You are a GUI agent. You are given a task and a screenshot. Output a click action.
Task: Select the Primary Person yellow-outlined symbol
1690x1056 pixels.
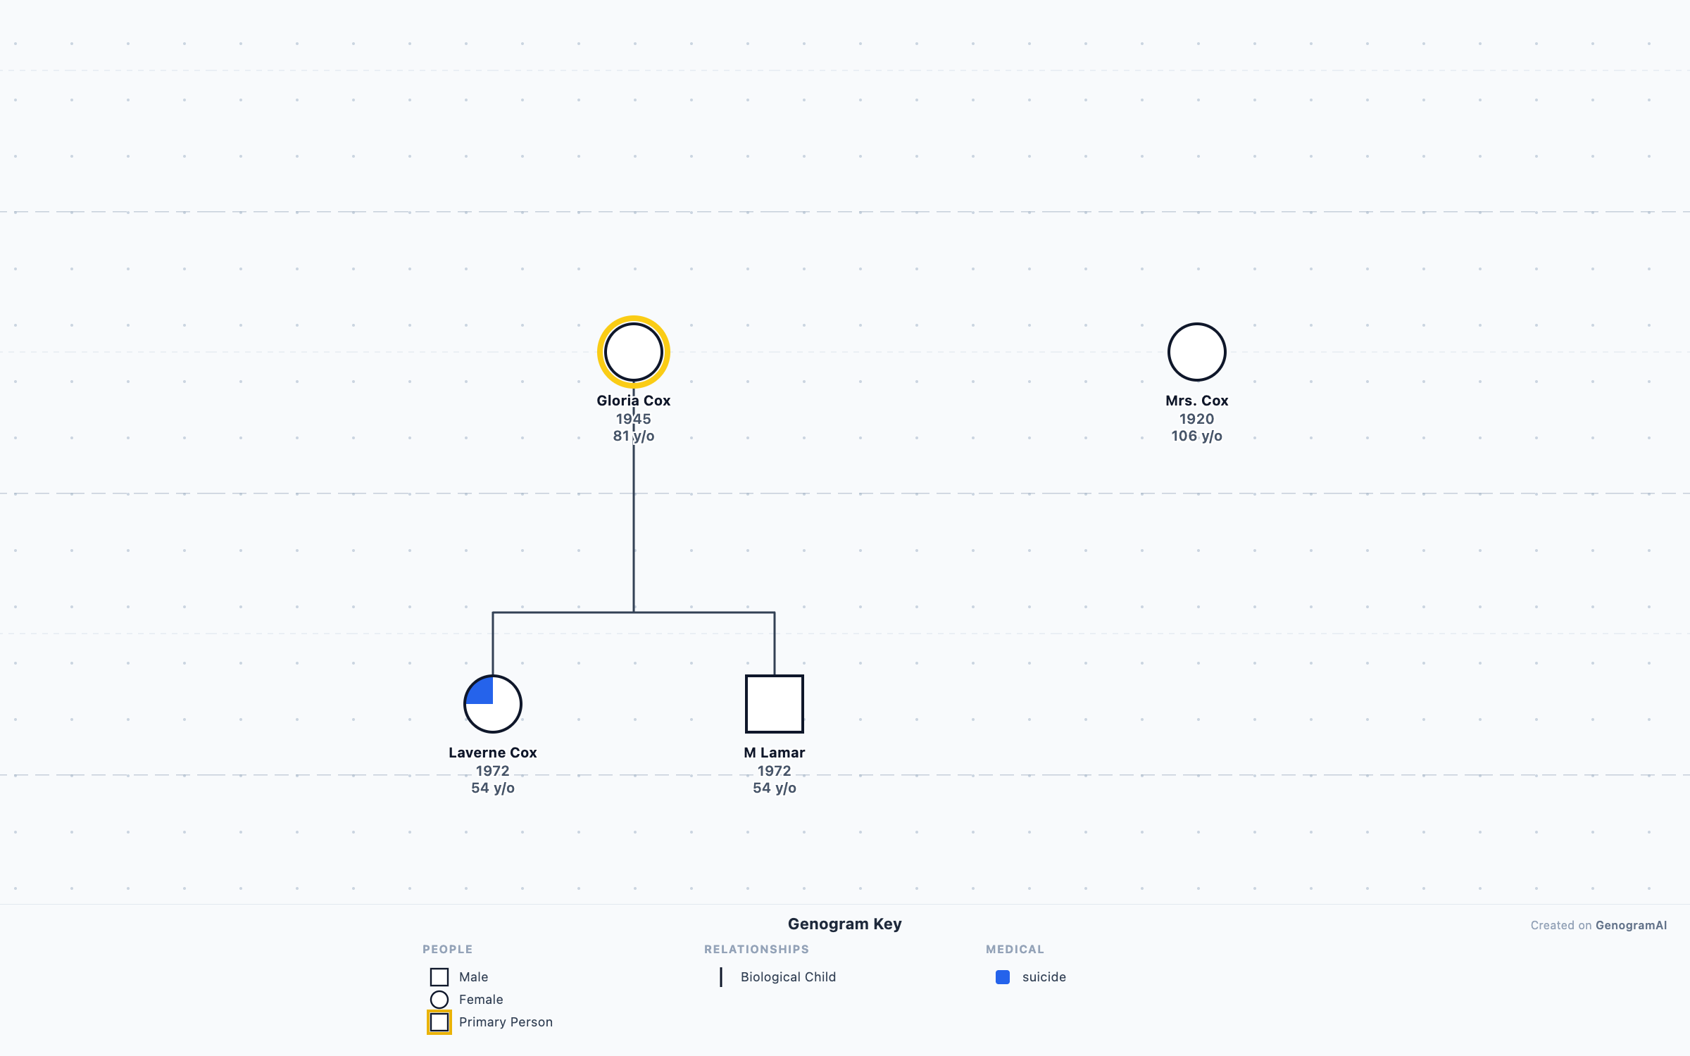(x=439, y=1022)
